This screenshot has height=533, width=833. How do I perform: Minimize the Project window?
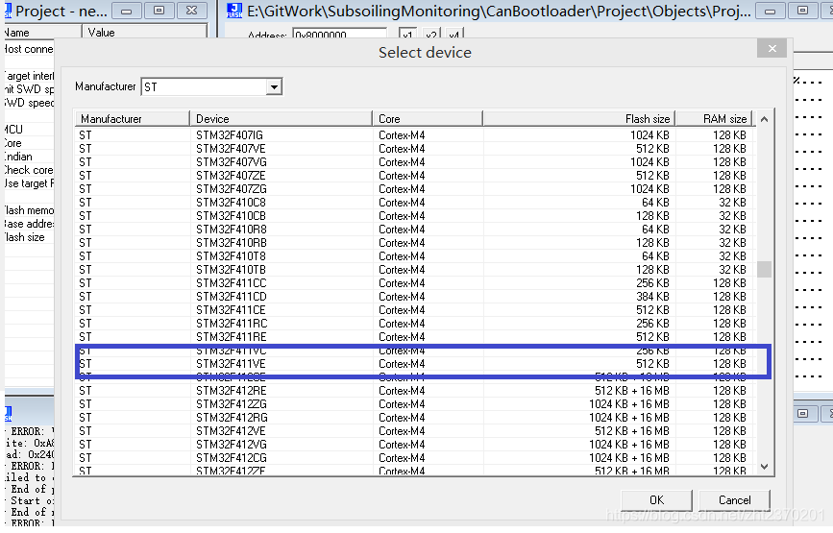(x=127, y=11)
